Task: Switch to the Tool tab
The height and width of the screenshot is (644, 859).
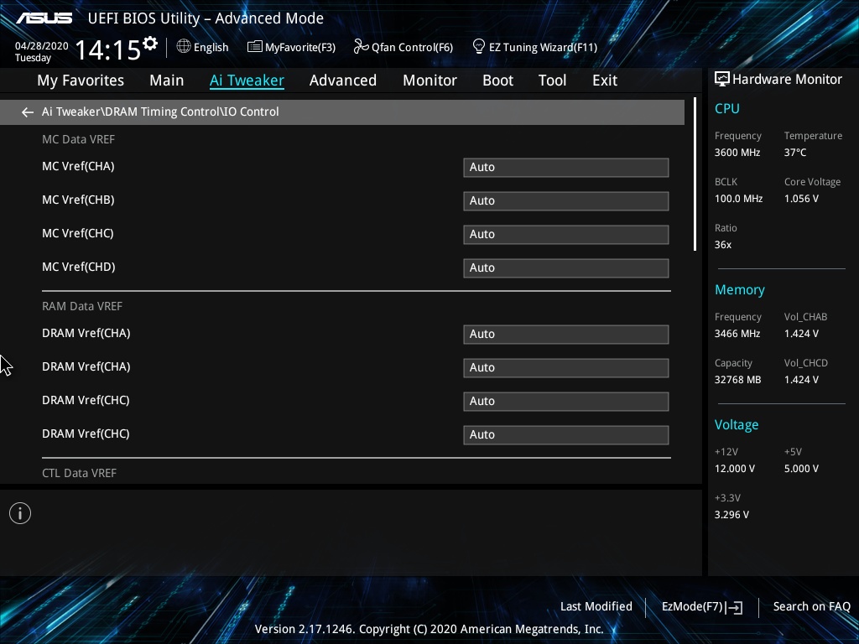Action: pos(552,80)
